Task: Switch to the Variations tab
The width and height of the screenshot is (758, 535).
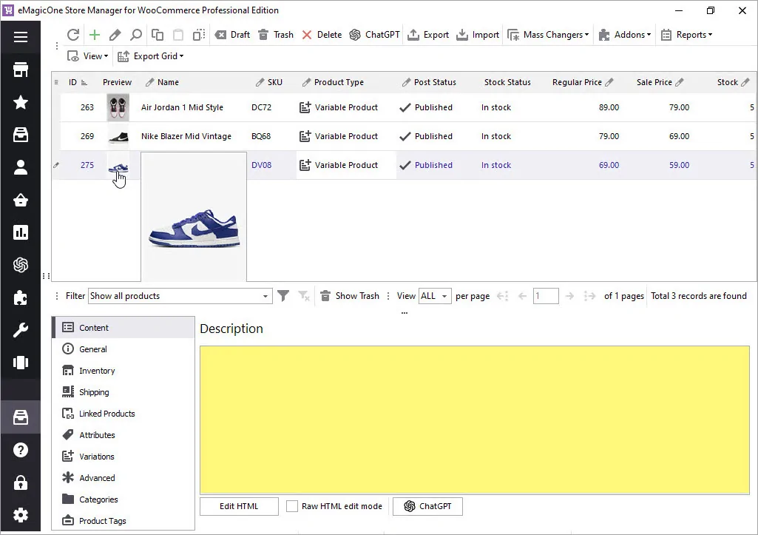Action: coord(97,456)
